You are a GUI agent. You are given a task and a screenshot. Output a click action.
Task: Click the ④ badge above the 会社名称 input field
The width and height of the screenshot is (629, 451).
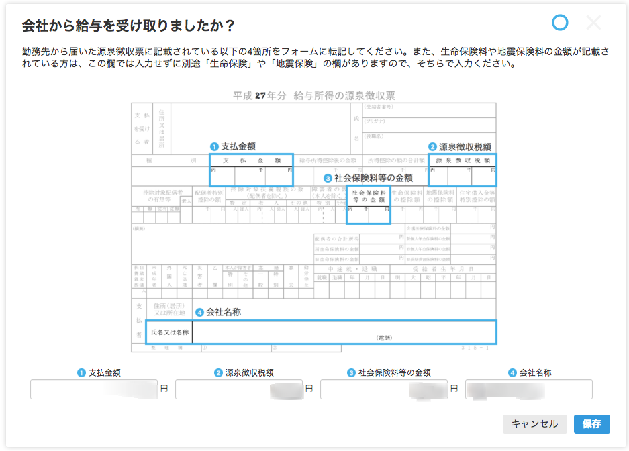(513, 372)
